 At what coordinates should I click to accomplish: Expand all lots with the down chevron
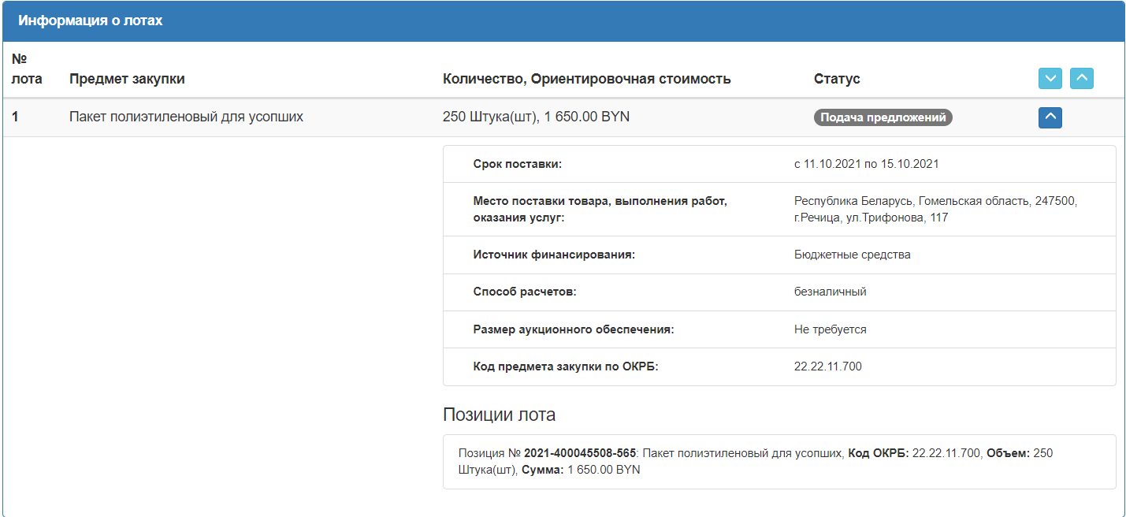(x=1050, y=79)
